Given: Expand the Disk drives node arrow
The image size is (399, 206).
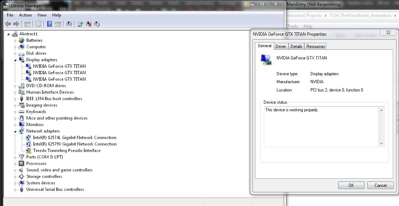Looking at the screenshot, I should click(x=15, y=53).
